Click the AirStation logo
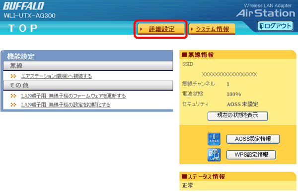Screen dimensions: 298x192 click(265, 13)
